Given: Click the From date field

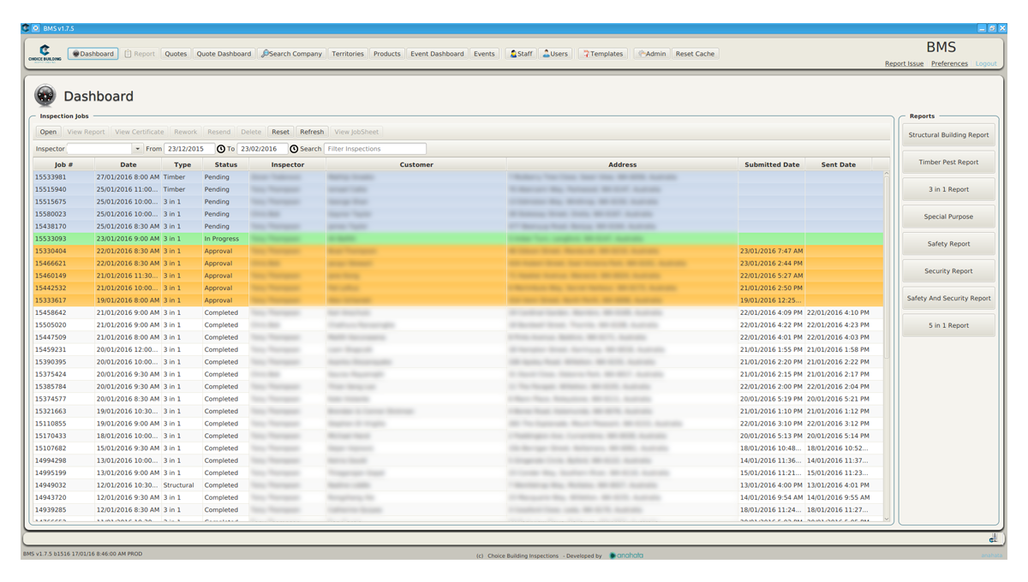Looking at the screenshot, I should point(189,149).
